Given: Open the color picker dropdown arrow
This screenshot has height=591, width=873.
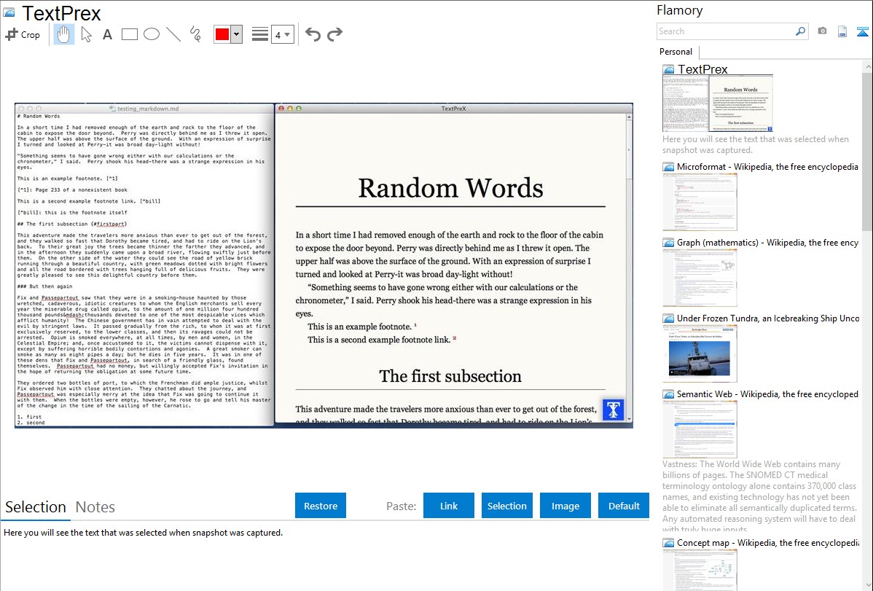Looking at the screenshot, I should pos(236,34).
